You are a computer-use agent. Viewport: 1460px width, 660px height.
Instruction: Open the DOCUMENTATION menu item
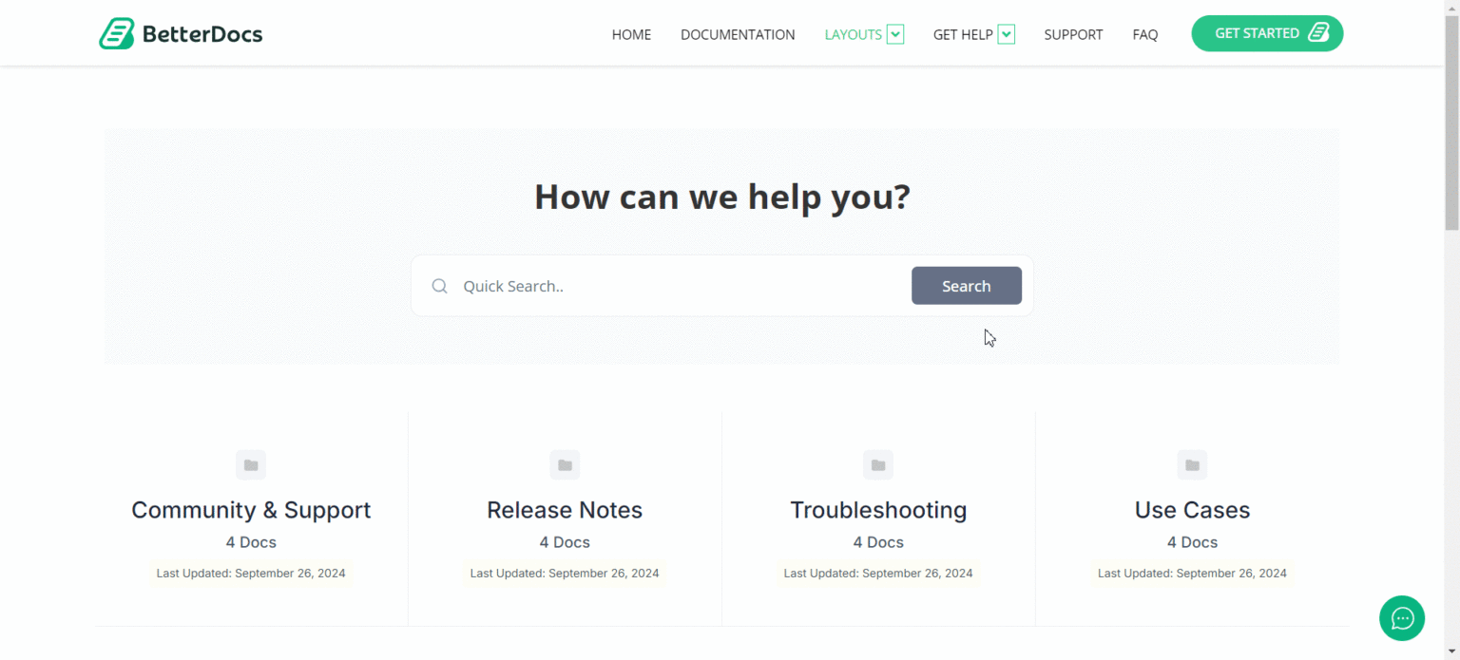(738, 34)
